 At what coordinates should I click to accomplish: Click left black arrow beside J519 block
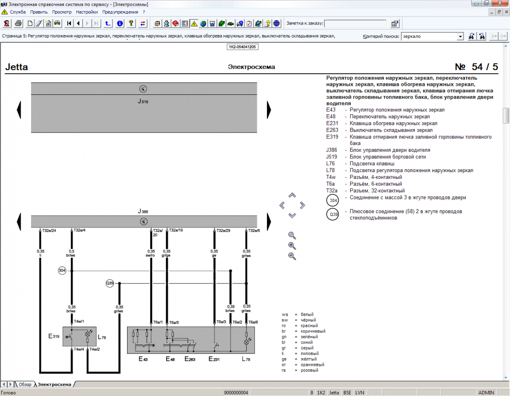(x=19, y=110)
